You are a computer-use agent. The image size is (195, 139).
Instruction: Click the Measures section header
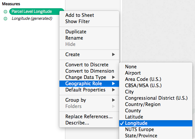(x=11, y=4)
